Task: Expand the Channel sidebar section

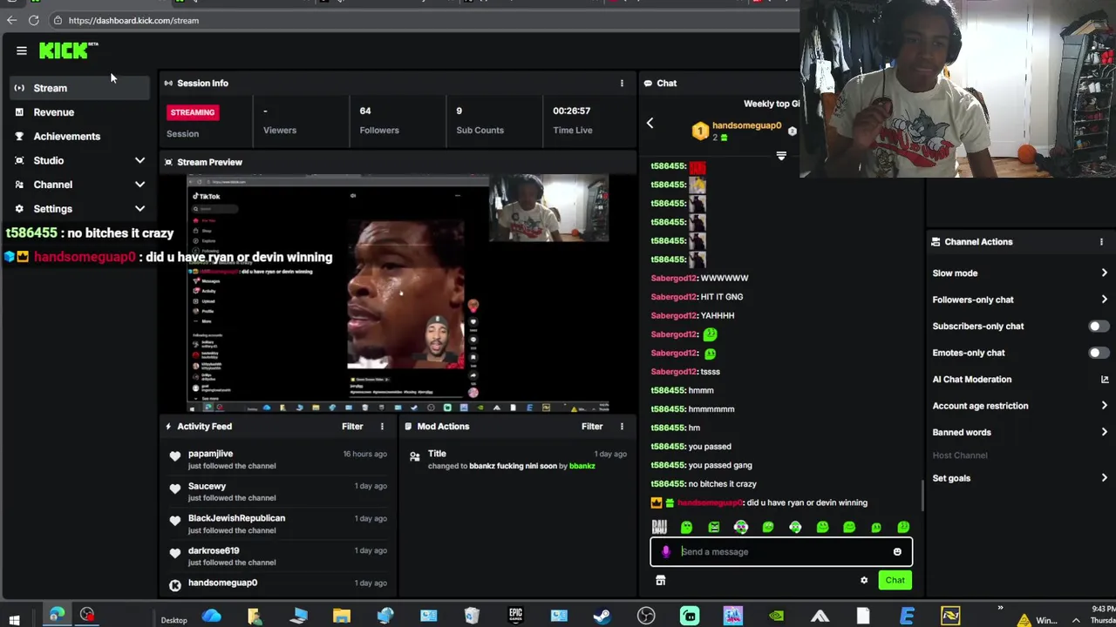Action: click(139, 185)
